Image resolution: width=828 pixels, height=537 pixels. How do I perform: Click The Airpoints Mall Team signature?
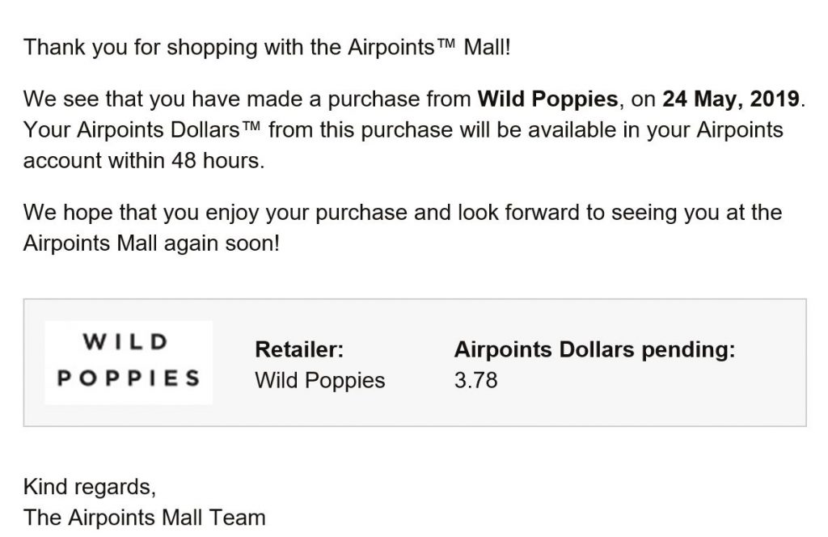[144, 518]
